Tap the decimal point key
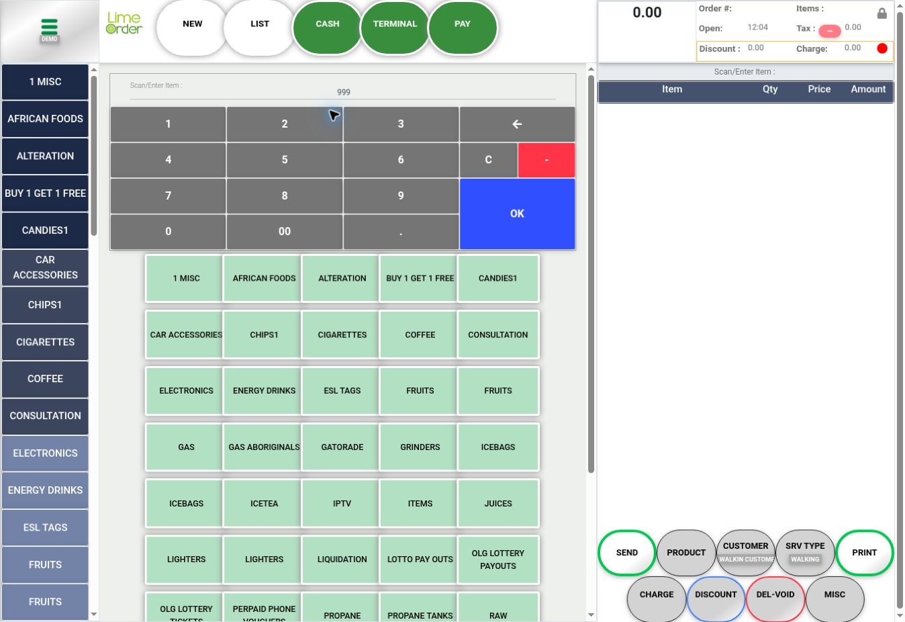The width and height of the screenshot is (905, 622). [401, 232]
